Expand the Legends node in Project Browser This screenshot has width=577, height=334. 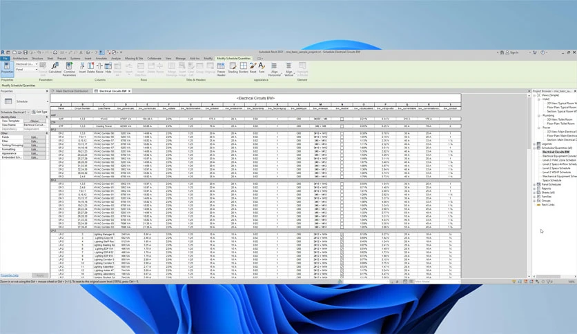pos(535,144)
